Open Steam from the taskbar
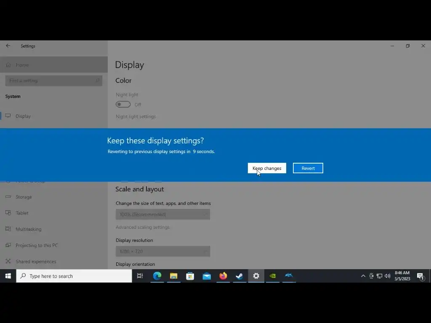Viewport: 431px width, 323px height. [239, 276]
